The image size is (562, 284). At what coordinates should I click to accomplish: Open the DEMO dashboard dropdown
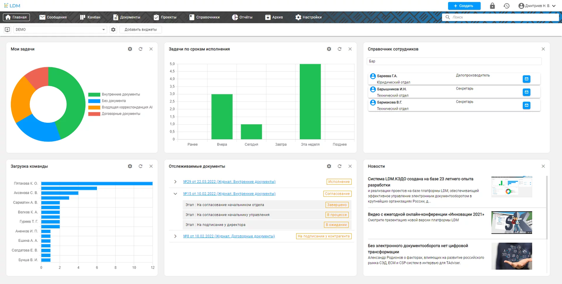pyautogui.click(x=60, y=30)
